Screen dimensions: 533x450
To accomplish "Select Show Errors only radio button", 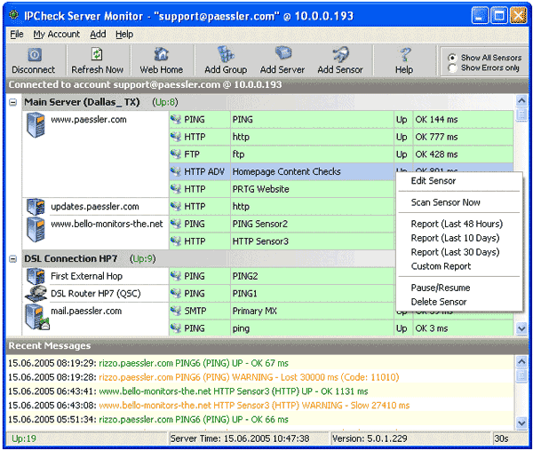I will click(452, 68).
